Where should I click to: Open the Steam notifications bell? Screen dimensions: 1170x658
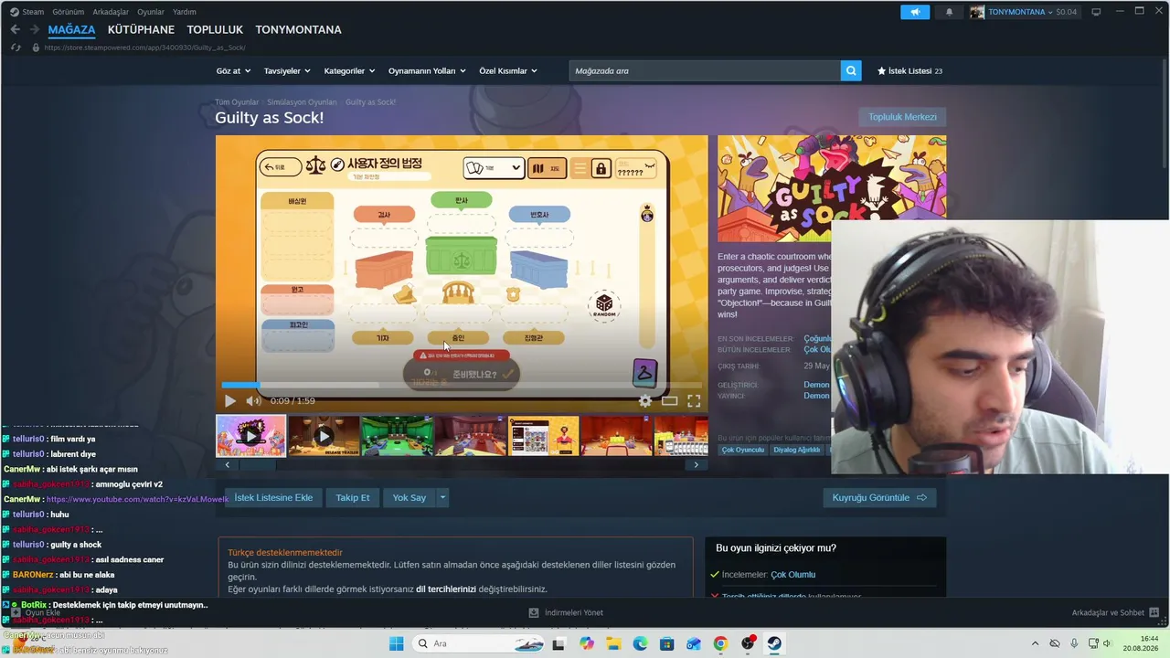pos(949,12)
